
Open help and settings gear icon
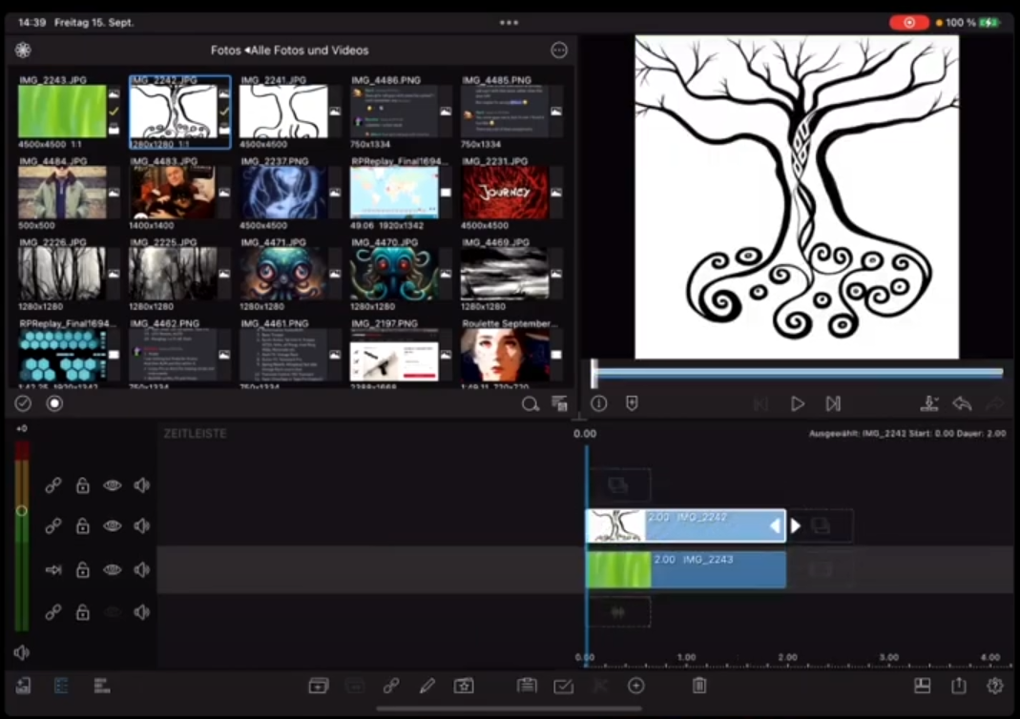pyautogui.click(x=995, y=686)
